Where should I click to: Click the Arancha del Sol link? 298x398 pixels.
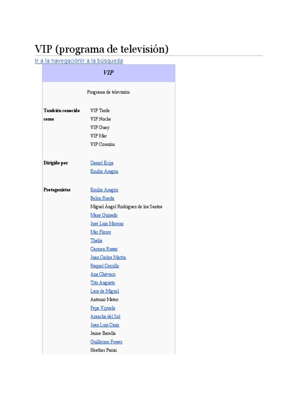106,316
